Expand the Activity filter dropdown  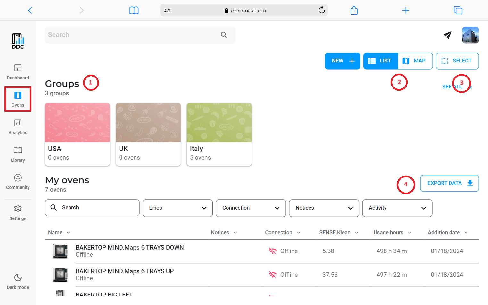point(397,208)
